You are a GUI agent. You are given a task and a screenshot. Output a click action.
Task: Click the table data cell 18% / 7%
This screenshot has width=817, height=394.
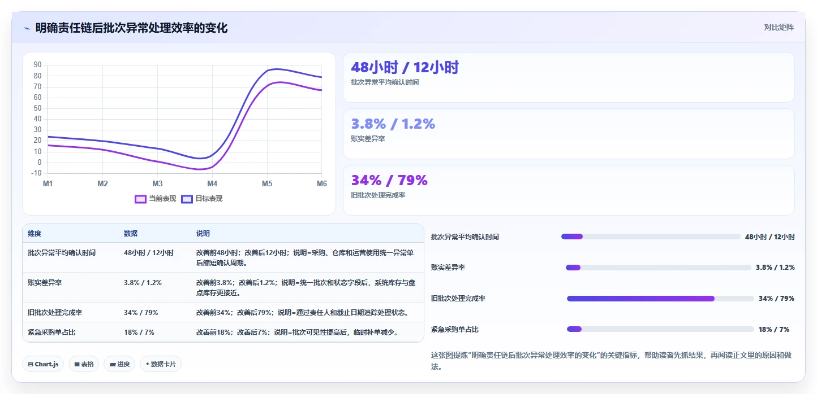click(x=139, y=332)
